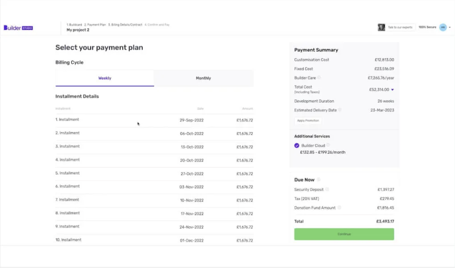The width and height of the screenshot is (455, 268).
Task: Click the My project 2 title
Action: tap(78, 30)
